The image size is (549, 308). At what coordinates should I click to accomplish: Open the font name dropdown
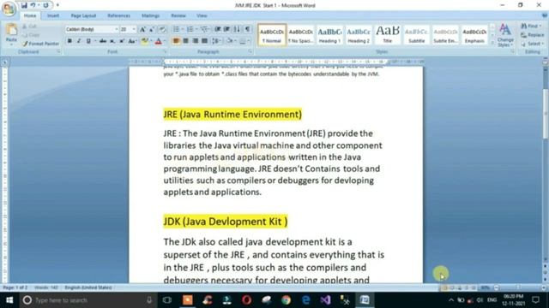[117, 30]
